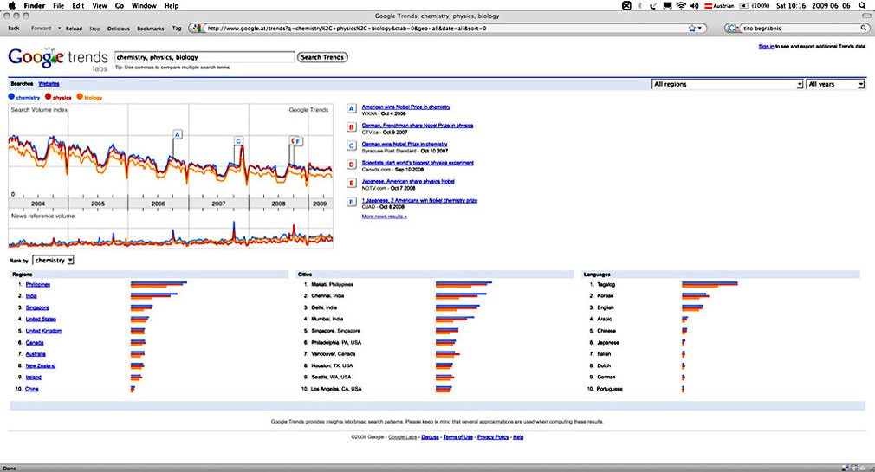The width and height of the screenshot is (875, 472).
Task: Click the A news flag beside first headline
Action: coord(352,109)
